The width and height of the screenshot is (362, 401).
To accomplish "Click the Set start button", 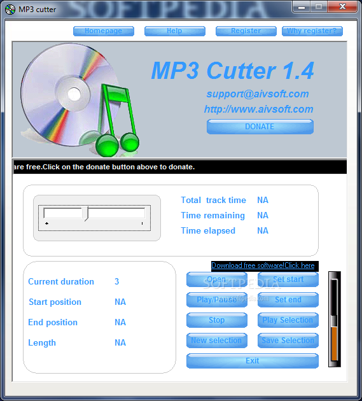I will click(x=288, y=279).
